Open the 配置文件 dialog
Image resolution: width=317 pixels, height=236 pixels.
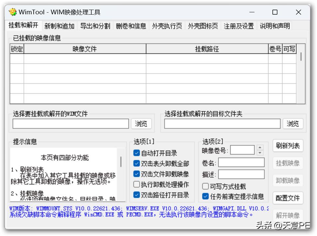tap(287, 197)
